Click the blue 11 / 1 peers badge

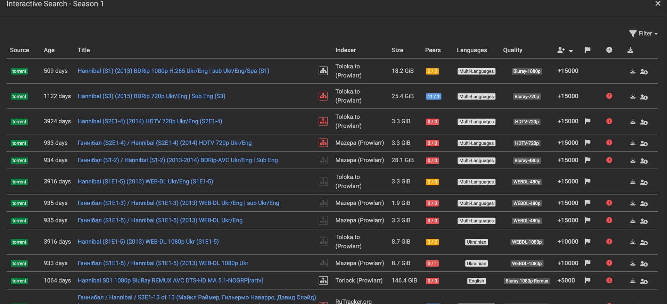coord(433,96)
